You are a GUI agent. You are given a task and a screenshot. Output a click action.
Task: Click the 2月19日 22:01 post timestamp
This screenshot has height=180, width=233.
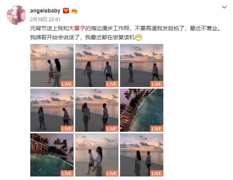(x=45, y=19)
